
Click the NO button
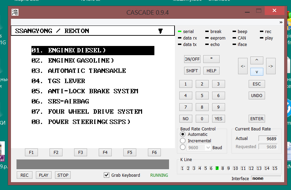coord(185,119)
